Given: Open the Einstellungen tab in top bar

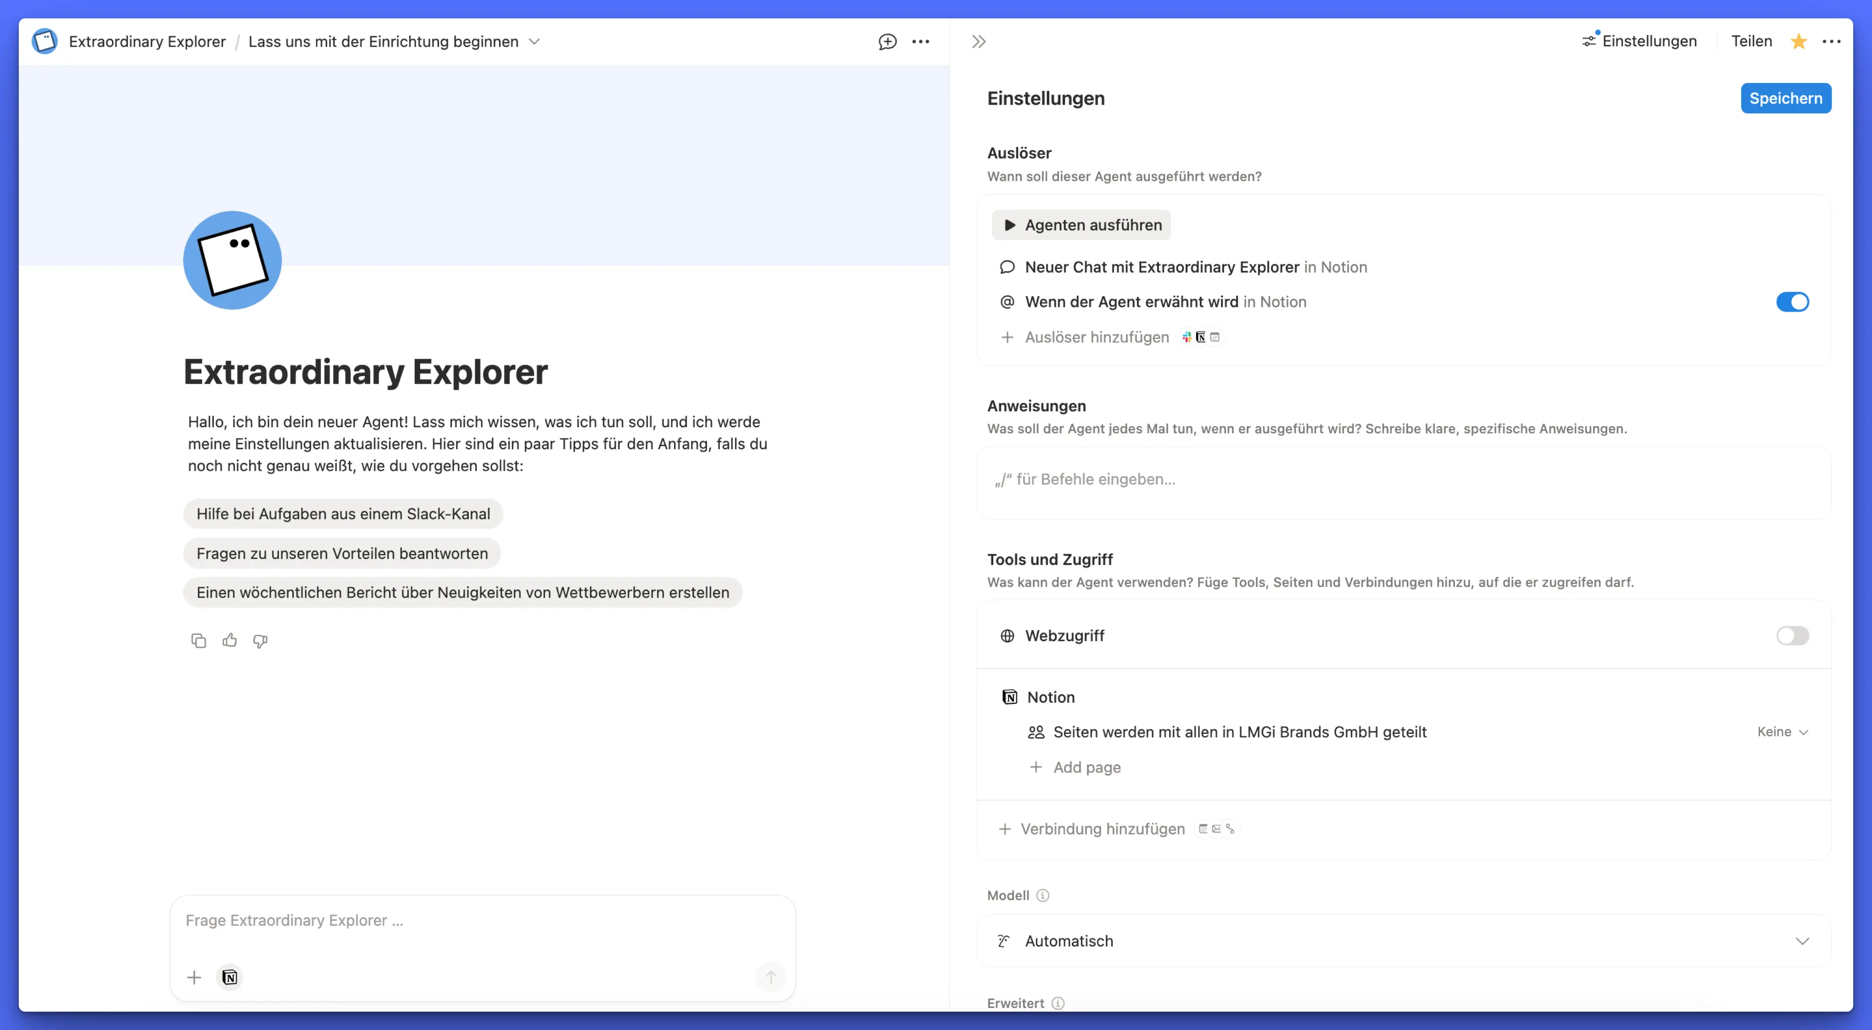Looking at the screenshot, I should 1640,41.
